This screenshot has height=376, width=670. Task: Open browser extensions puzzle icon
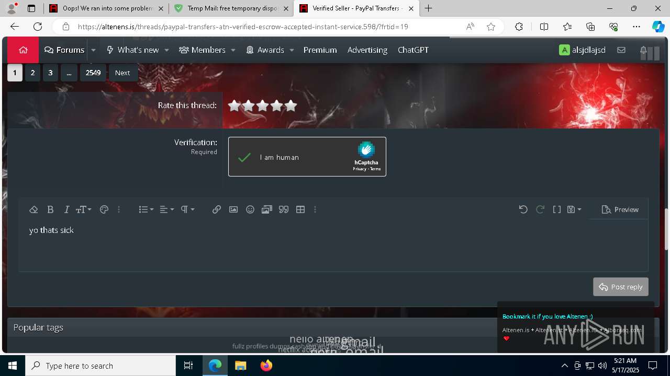pyautogui.click(x=519, y=27)
